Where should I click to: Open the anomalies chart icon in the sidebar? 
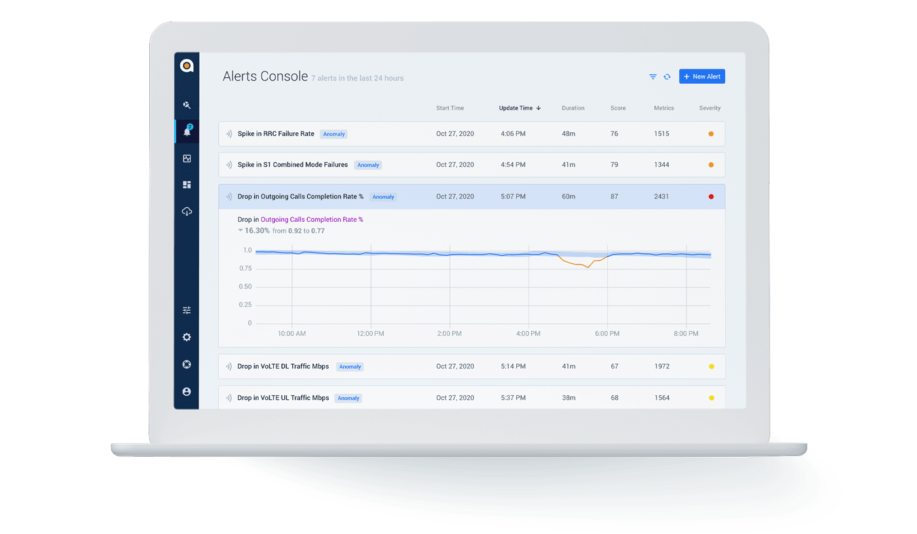(187, 158)
